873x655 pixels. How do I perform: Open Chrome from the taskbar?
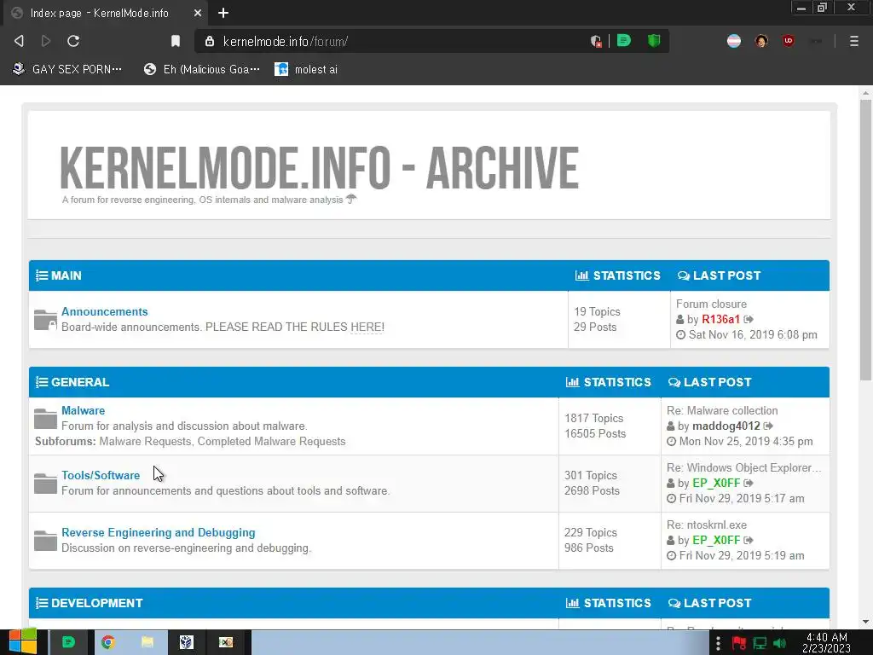point(108,642)
